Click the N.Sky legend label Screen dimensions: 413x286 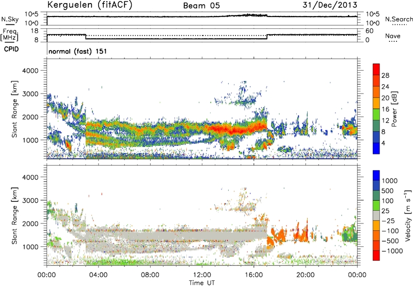(x=10, y=19)
